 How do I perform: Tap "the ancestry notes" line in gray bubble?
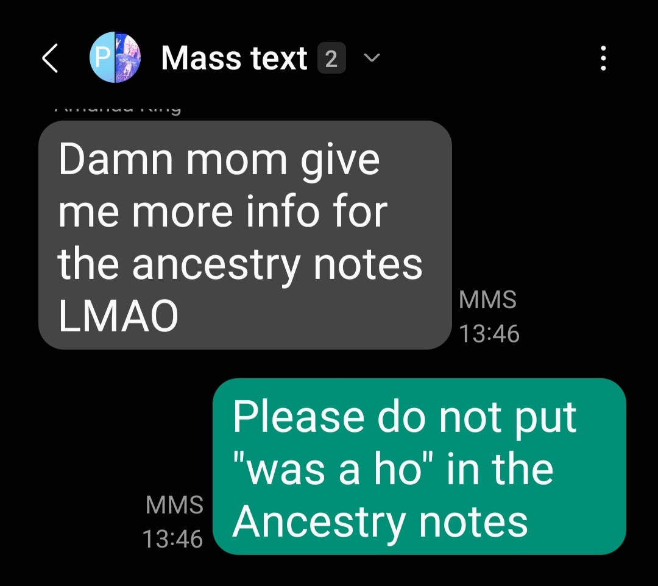pyautogui.click(x=240, y=266)
